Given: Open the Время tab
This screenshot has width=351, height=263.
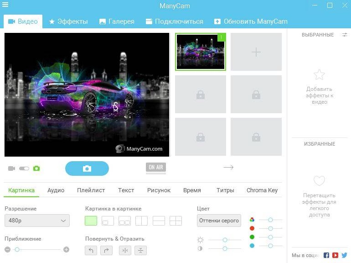Looking at the screenshot, I should 192,190.
